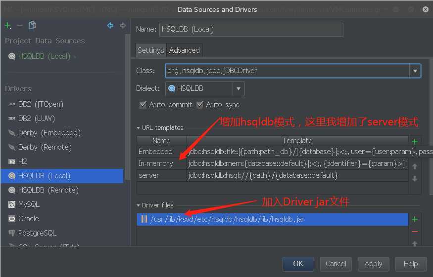Select the In-memory URL template name cell
Screen dimensions: 433x277
click(x=161, y=163)
